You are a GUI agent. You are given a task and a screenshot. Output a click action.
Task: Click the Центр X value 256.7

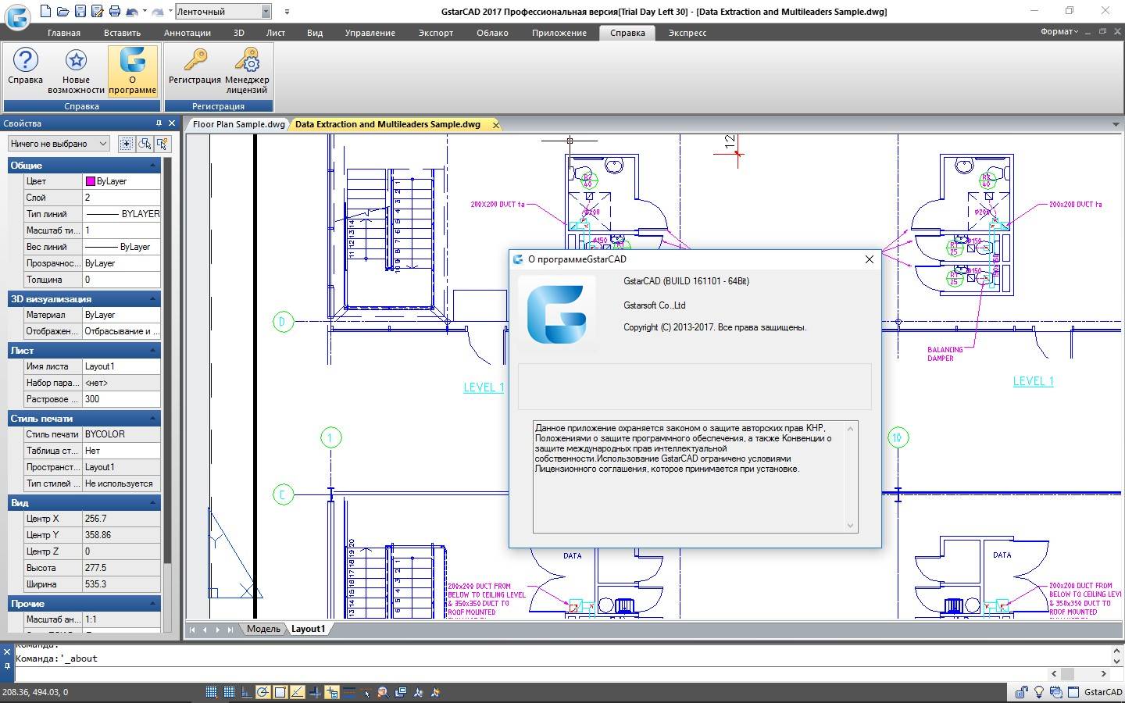[x=121, y=519]
